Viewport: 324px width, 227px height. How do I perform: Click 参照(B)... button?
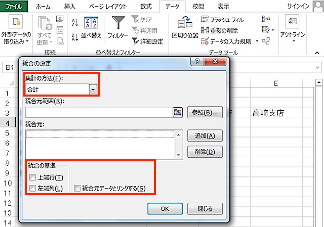point(205,112)
